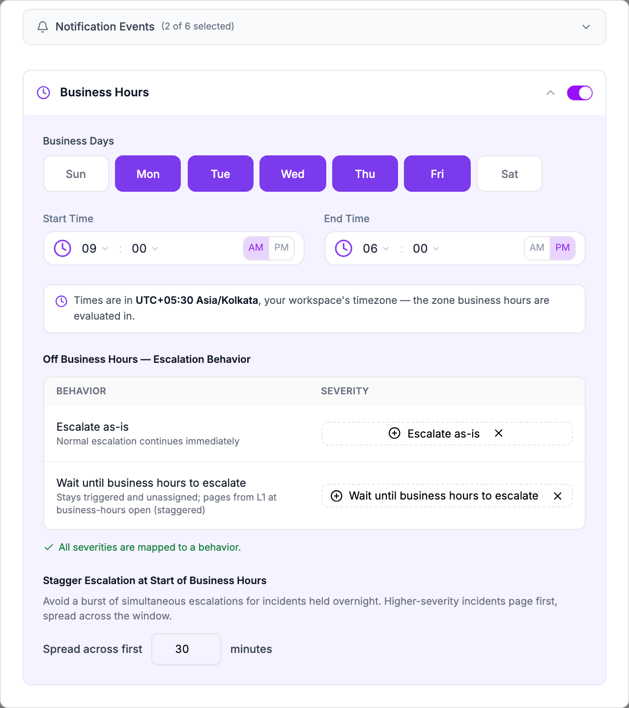Screen dimensions: 629x708
Task: Toggle Wednesday business day off
Action: point(293,174)
